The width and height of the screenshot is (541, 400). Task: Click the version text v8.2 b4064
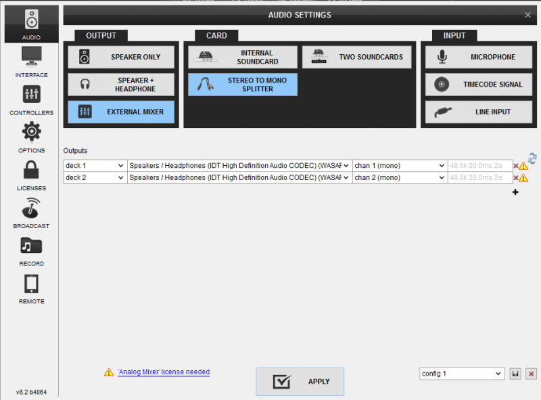click(31, 392)
